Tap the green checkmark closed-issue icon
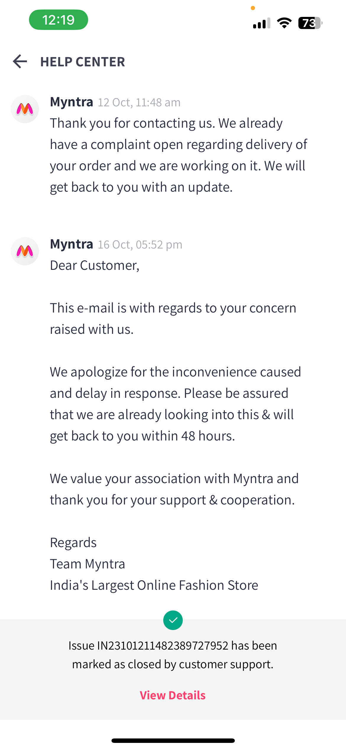This screenshot has width=346, height=750. (173, 620)
